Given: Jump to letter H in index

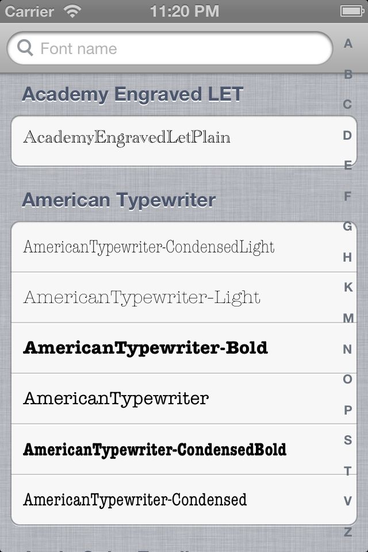Looking at the screenshot, I should [x=347, y=258].
